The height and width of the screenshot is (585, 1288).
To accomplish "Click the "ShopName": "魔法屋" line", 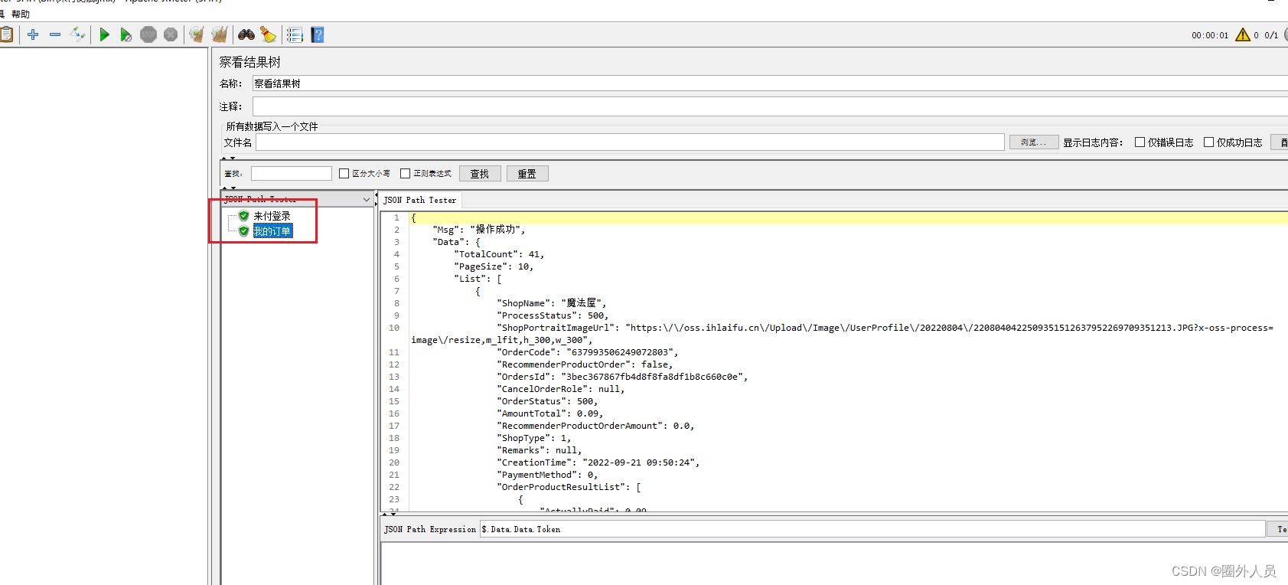I will coord(551,303).
